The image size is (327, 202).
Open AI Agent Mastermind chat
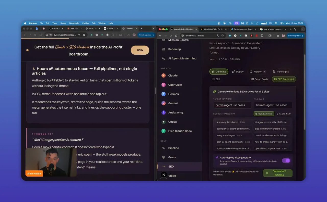179,58
